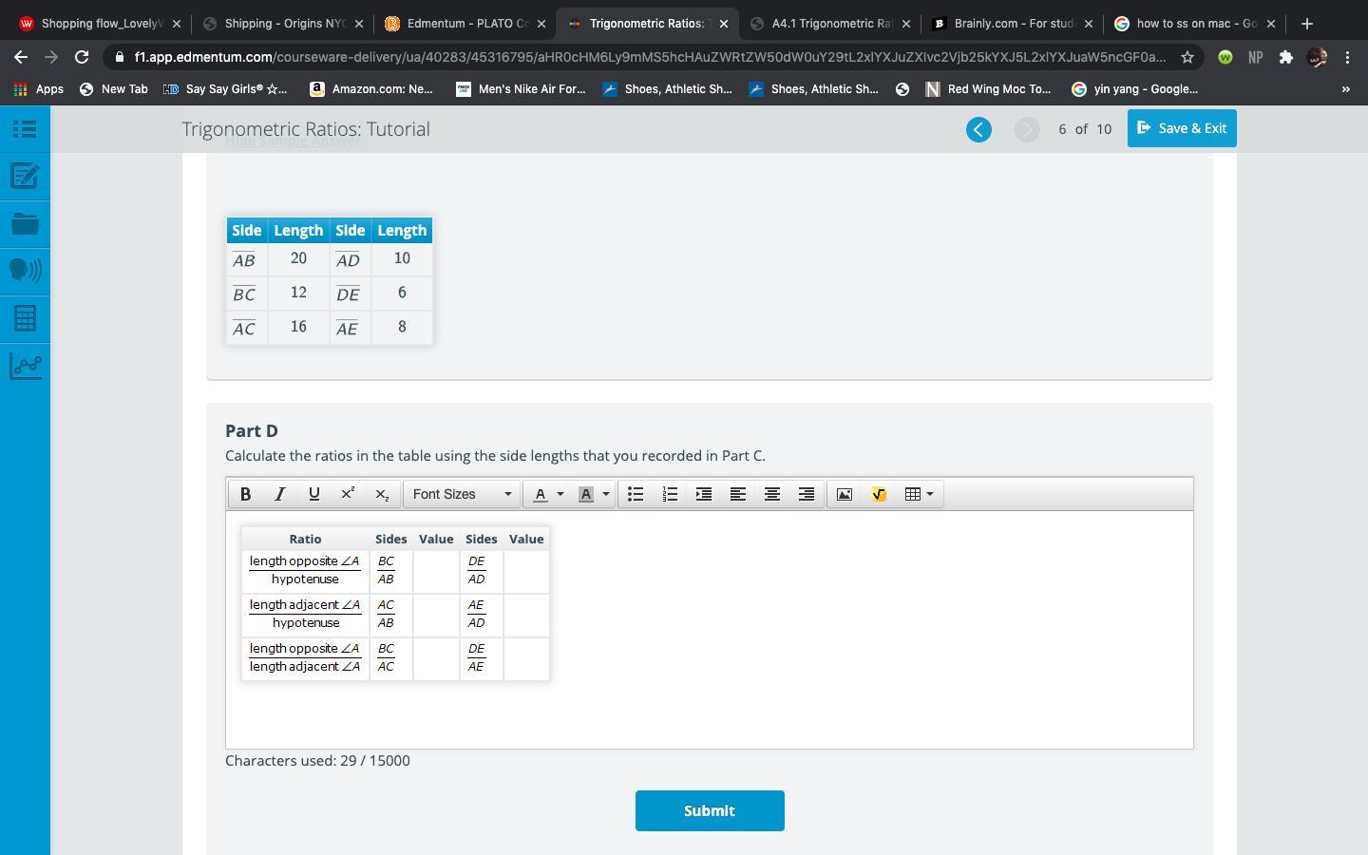Align text center

coord(772,494)
